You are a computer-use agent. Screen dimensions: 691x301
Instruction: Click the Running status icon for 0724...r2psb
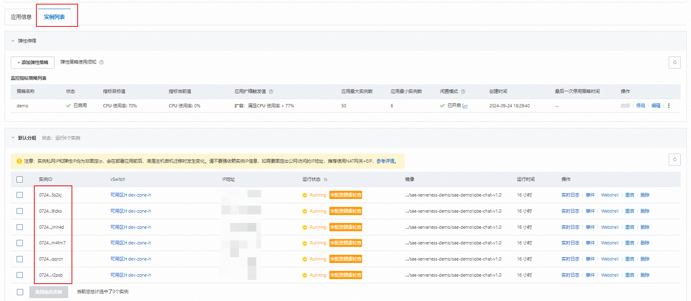305,275
